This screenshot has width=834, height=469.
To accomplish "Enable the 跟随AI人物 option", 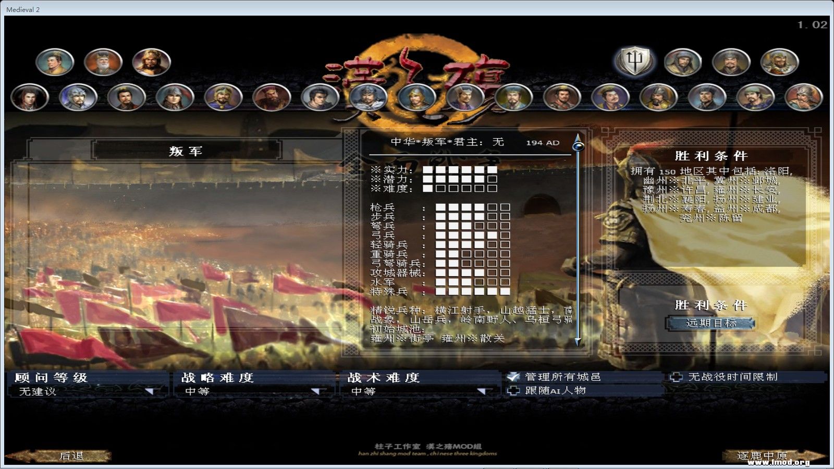I will point(513,391).
